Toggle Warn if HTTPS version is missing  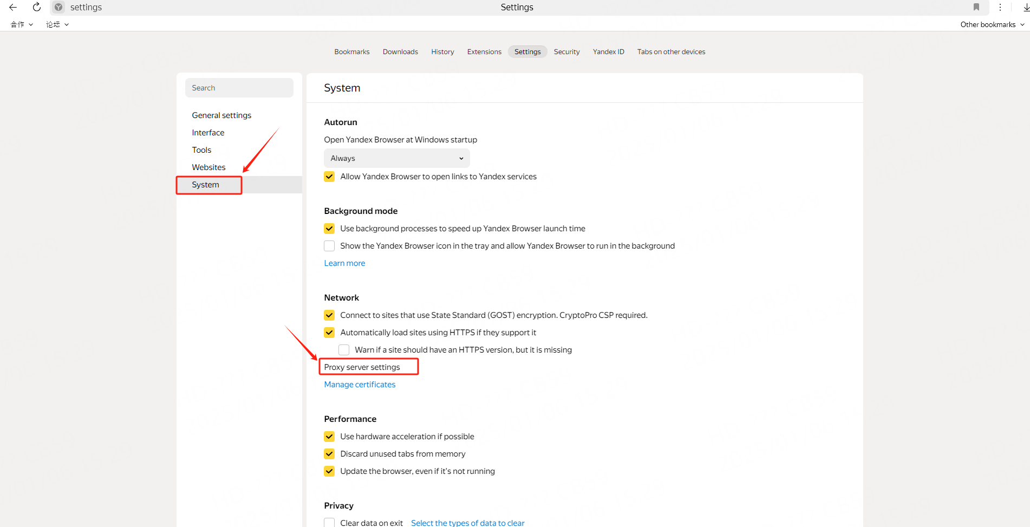coord(344,350)
